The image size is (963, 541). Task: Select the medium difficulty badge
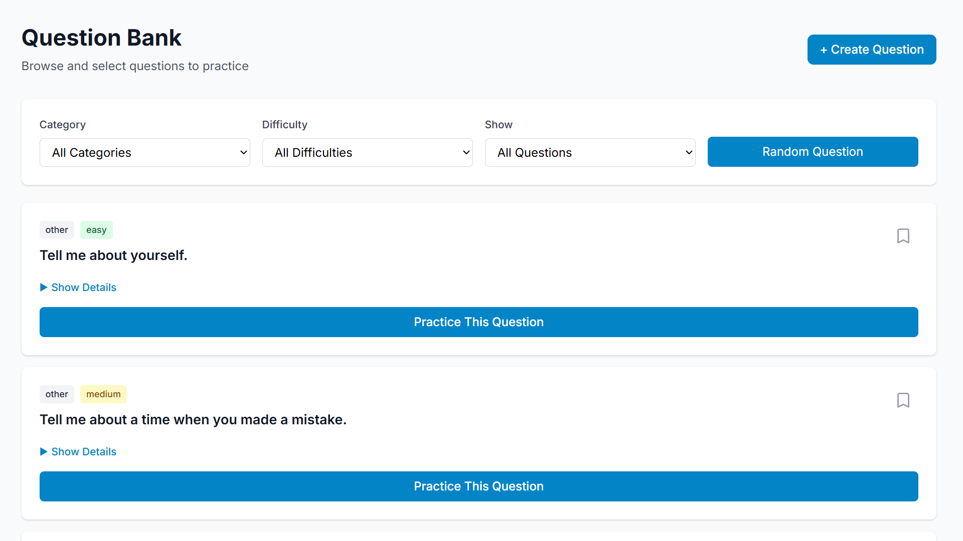[103, 394]
